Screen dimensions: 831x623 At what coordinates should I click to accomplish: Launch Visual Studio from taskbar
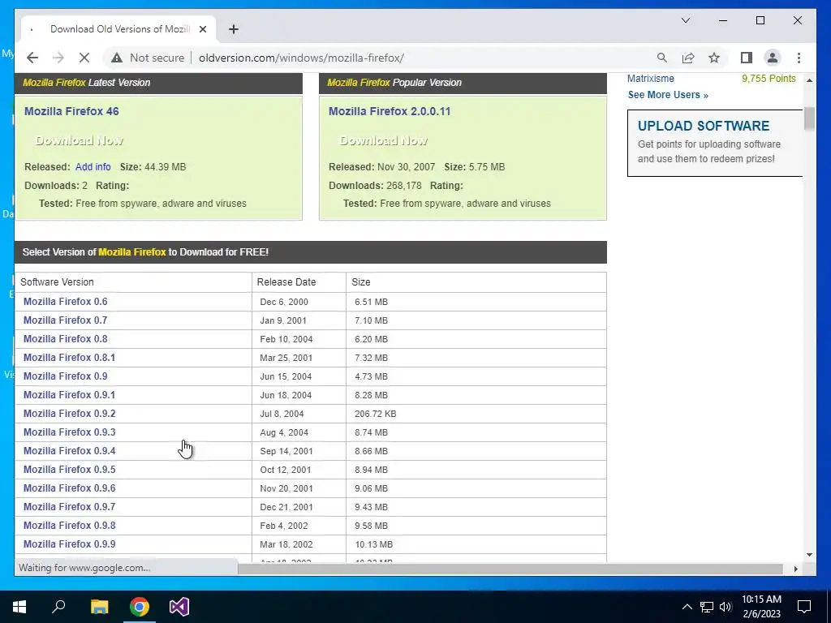tap(179, 607)
